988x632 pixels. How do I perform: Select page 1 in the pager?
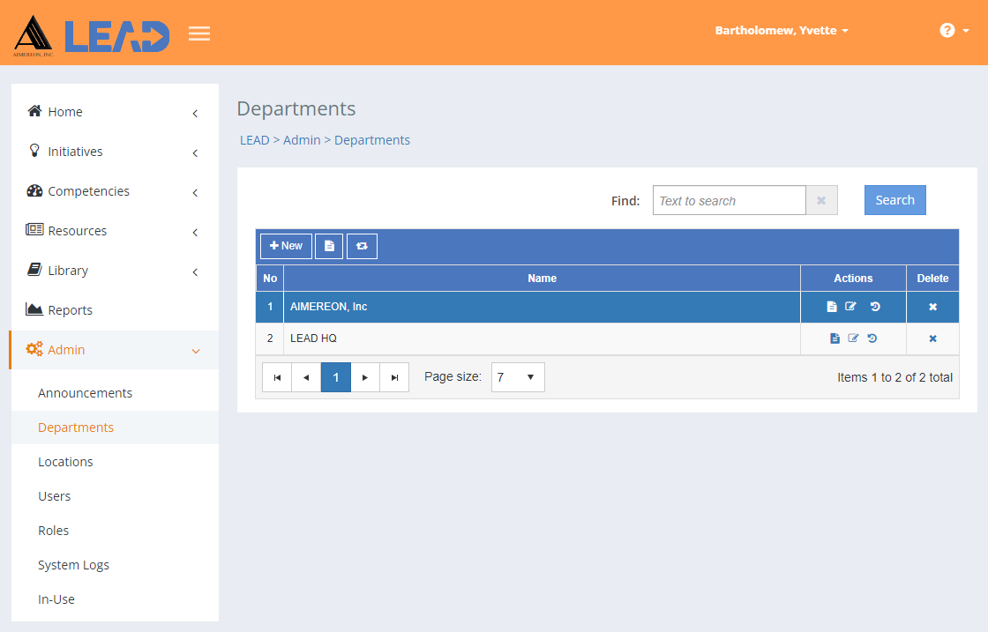(336, 377)
